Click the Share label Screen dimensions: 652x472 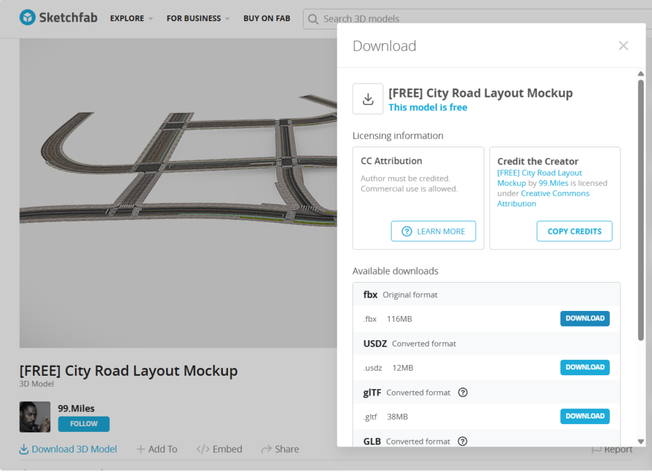pos(287,449)
